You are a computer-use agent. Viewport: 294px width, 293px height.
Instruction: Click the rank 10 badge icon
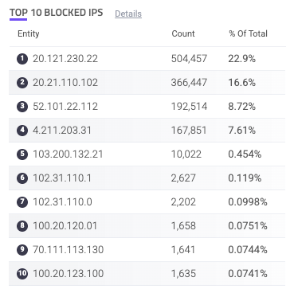tap(22, 274)
